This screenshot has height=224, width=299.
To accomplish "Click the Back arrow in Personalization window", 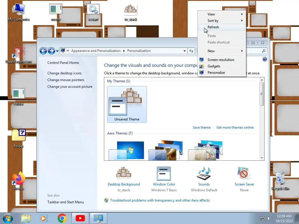I will 43,51.
